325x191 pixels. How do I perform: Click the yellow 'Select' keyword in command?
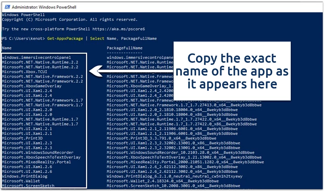pyautogui.click(x=97, y=39)
